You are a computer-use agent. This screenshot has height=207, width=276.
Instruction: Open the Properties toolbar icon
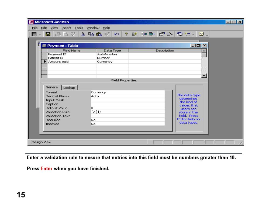(x=162, y=34)
